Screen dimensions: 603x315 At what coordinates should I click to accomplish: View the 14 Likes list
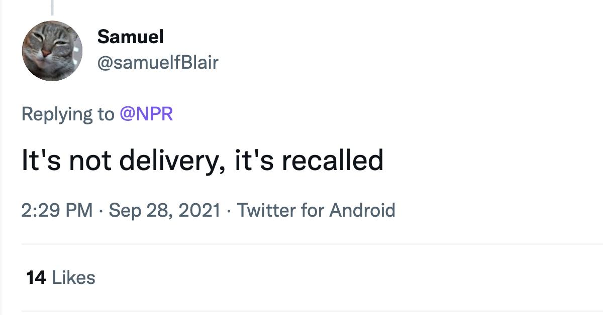[x=61, y=277]
